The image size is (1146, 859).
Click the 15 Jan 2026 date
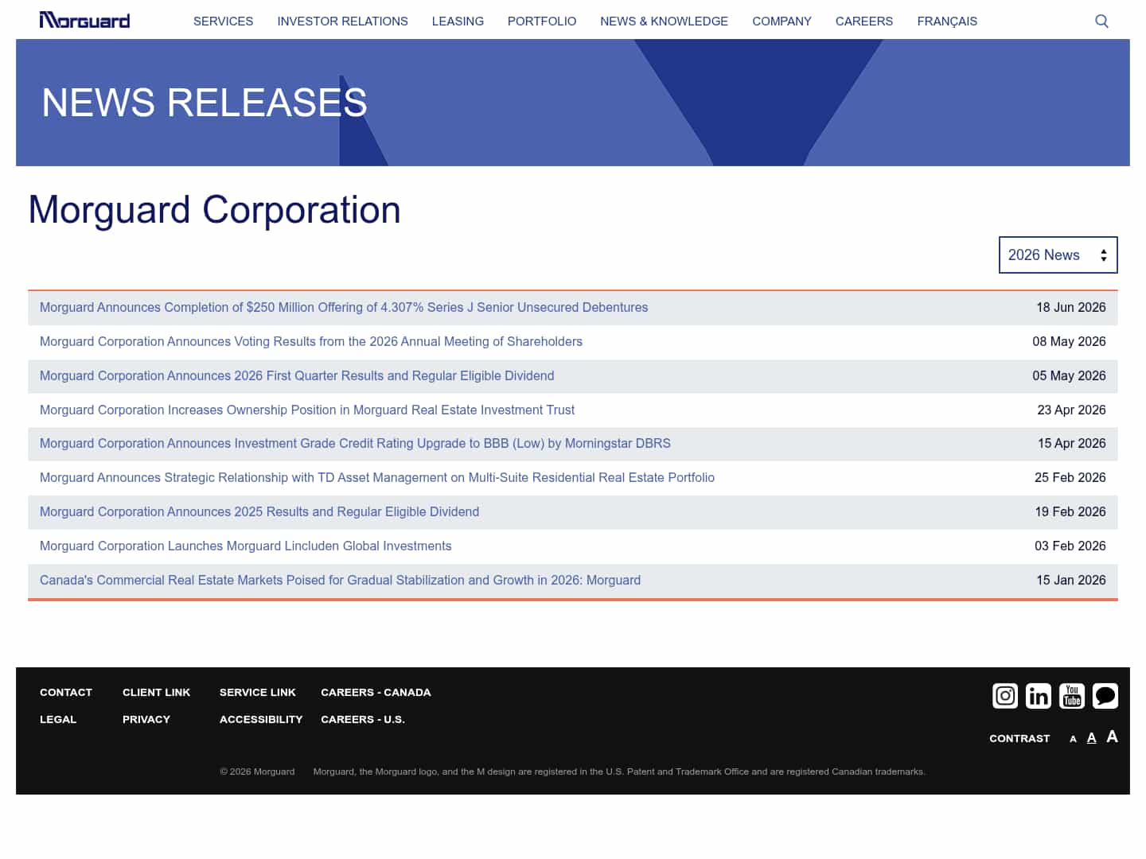pos(1071,580)
